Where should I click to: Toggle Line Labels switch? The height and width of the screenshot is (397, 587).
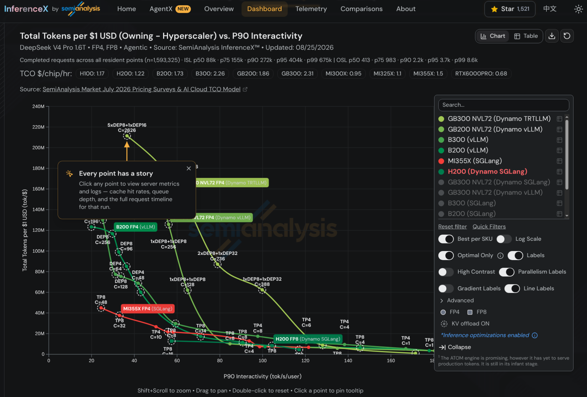coord(512,289)
